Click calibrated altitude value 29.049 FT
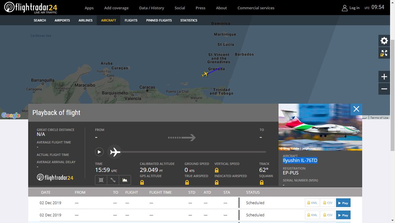The height and width of the screenshot is (223, 395). (151, 170)
